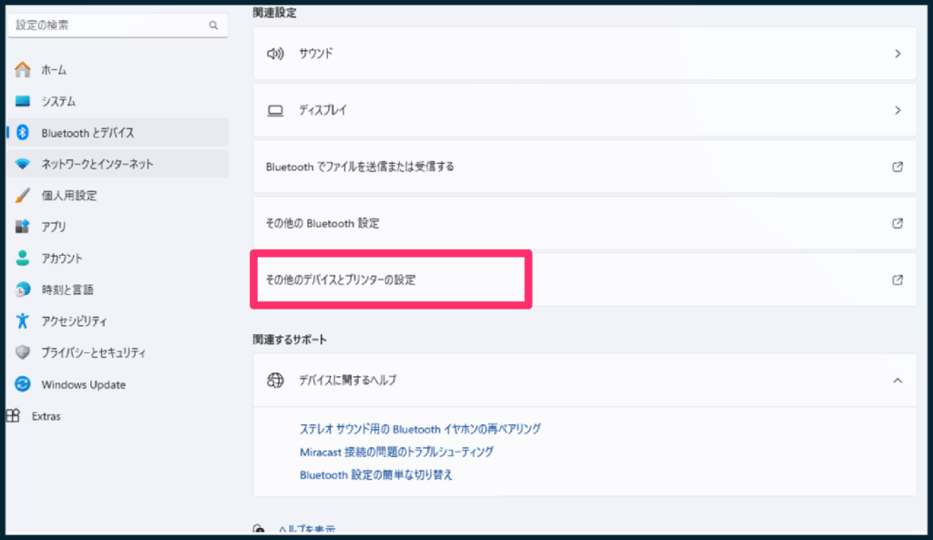Viewport: 933px width, 540px height.
Task: Click external link icon for その他の Bluetooth 設定
Action: 897,223
